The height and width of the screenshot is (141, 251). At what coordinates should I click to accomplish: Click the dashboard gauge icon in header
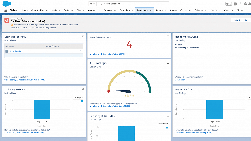pyautogui.click(x=7, y=20)
